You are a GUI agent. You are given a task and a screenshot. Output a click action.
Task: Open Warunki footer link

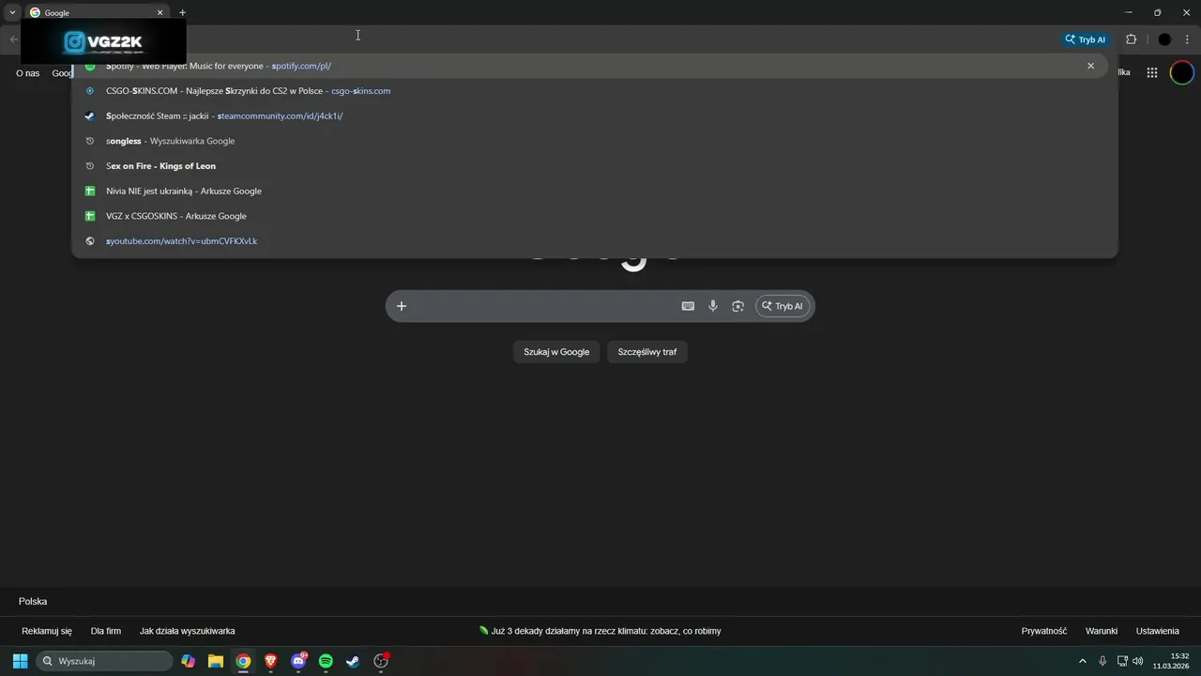(x=1102, y=631)
